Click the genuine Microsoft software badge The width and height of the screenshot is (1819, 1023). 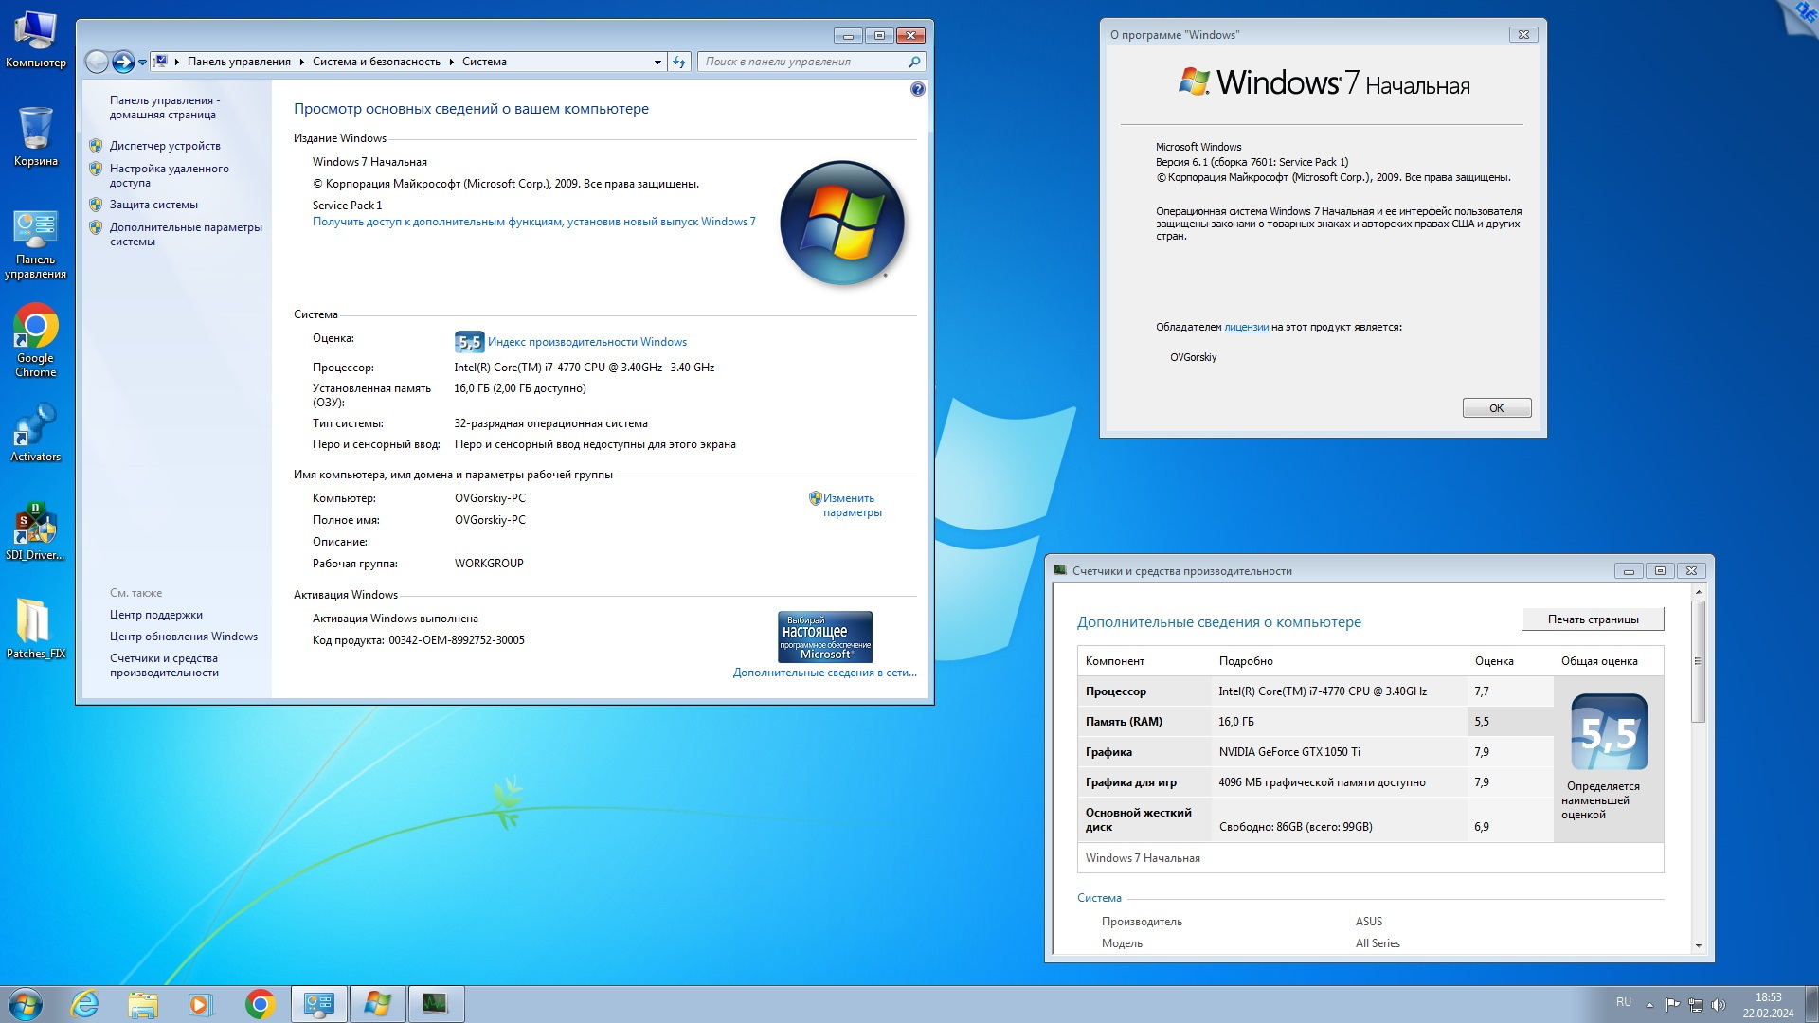(825, 637)
